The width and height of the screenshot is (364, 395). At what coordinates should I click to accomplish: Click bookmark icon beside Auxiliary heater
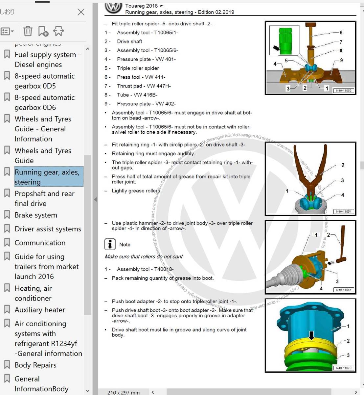[x=7, y=309]
